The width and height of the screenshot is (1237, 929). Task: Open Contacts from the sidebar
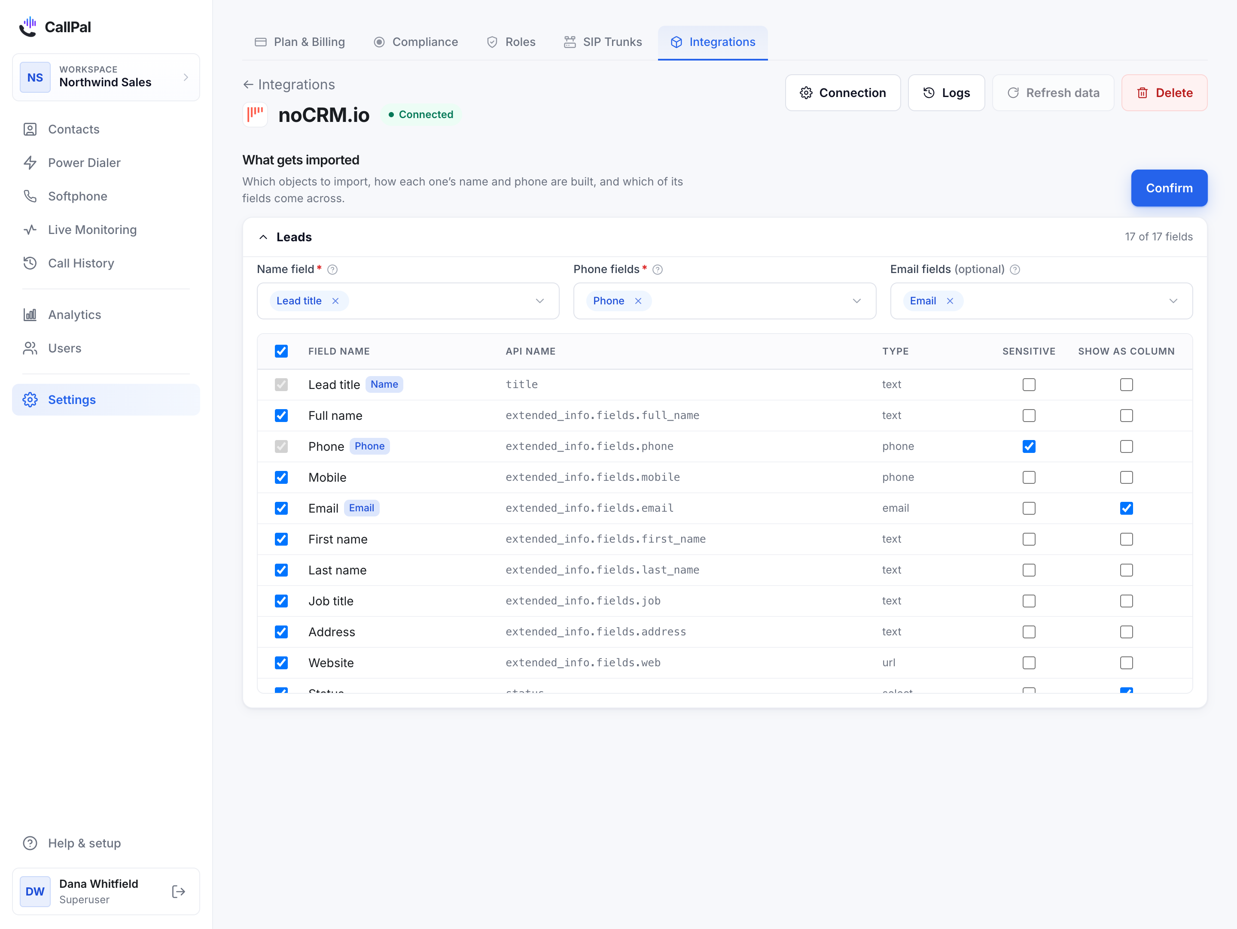pyautogui.click(x=106, y=129)
